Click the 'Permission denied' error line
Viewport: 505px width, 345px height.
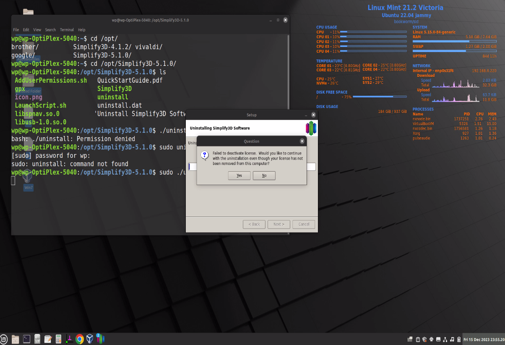(73, 139)
